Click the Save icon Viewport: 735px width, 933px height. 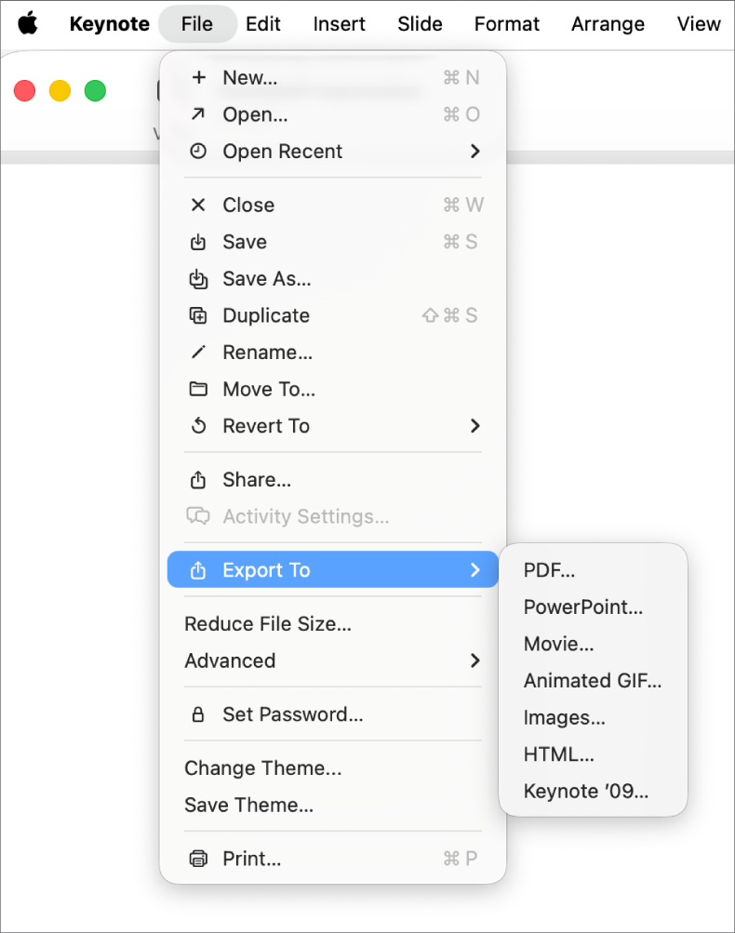[198, 242]
